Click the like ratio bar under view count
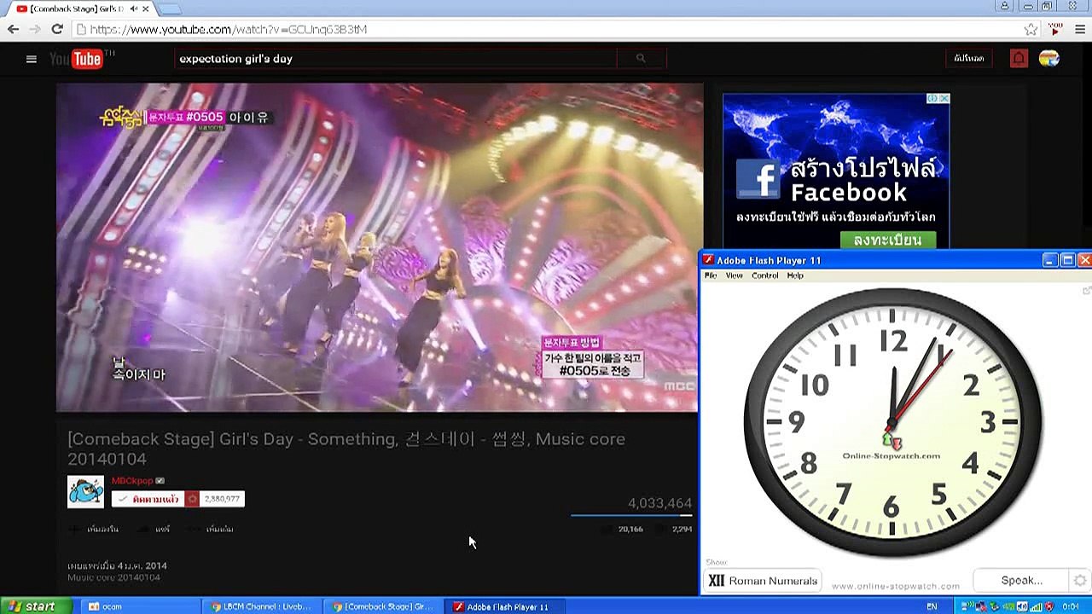1092x614 pixels. 631,515
